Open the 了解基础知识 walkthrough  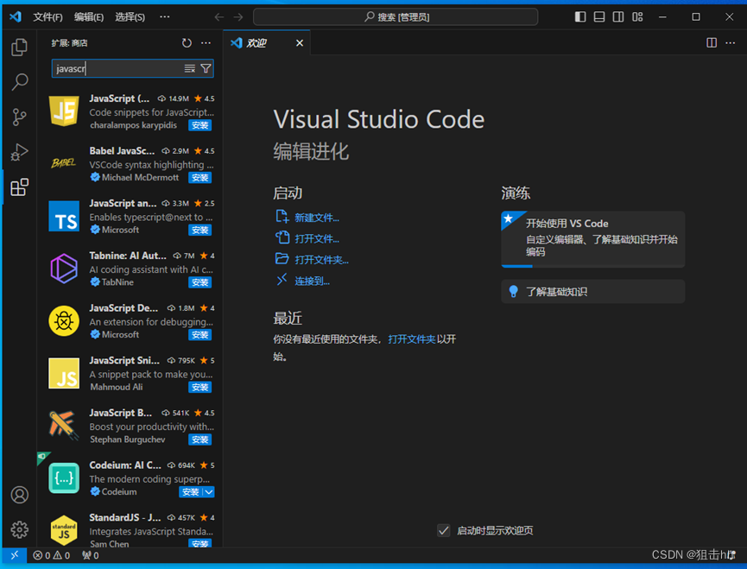592,291
